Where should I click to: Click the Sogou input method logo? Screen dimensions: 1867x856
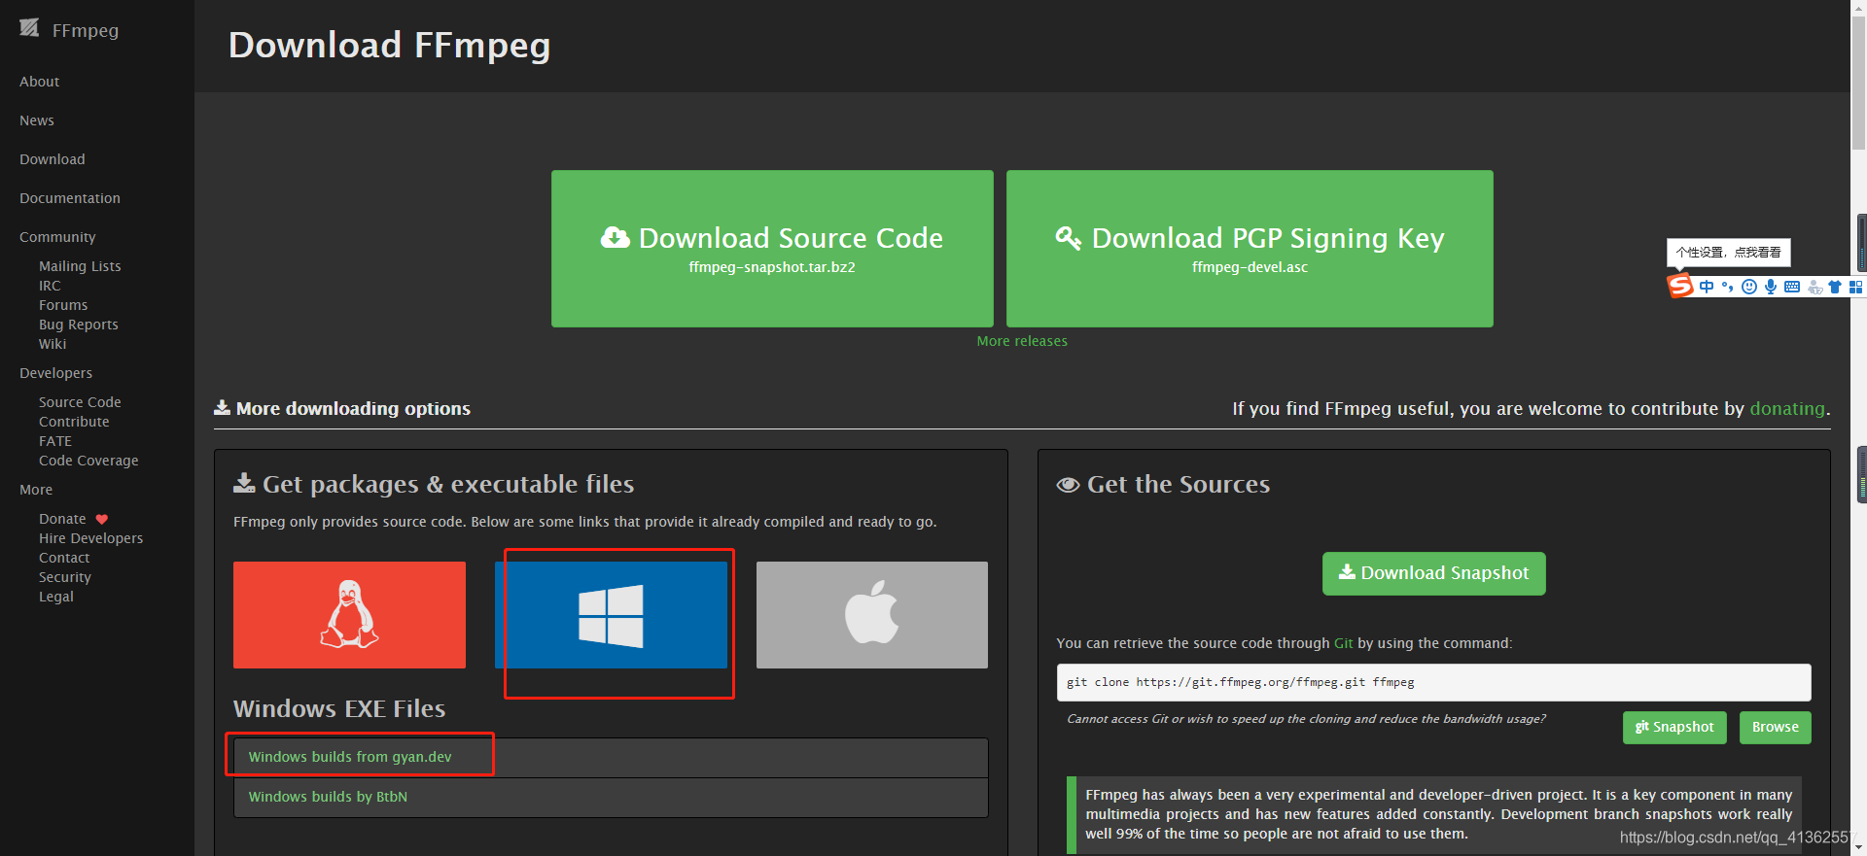pos(1680,286)
